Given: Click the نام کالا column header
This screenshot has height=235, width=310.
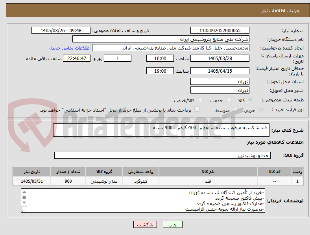Looking at the screenshot, I should coord(208,172).
